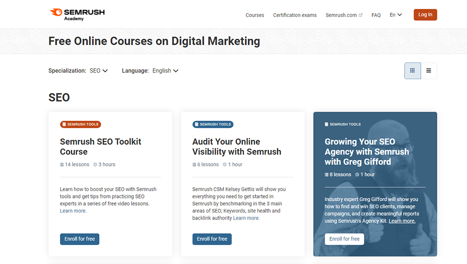Click the Semrush Academy logo
Viewport: 467px width, 264px height.
click(x=77, y=15)
